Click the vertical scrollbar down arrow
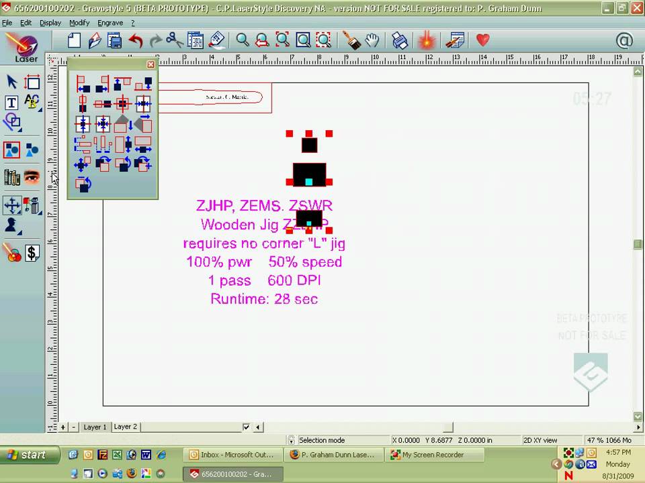The width and height of the screenshot is (645, 483). click(x=638, y=417)
